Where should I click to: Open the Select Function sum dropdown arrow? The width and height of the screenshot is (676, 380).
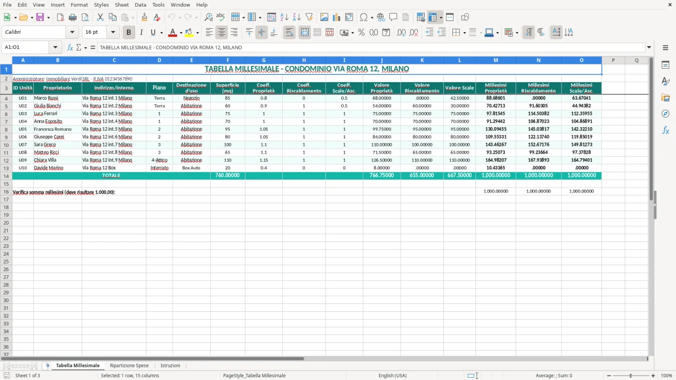click(85, 47)
